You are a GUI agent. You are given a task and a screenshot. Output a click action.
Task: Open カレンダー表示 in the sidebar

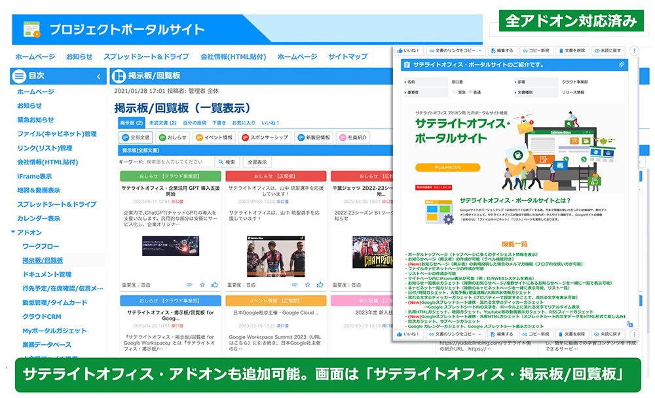[x=39, y=219]
